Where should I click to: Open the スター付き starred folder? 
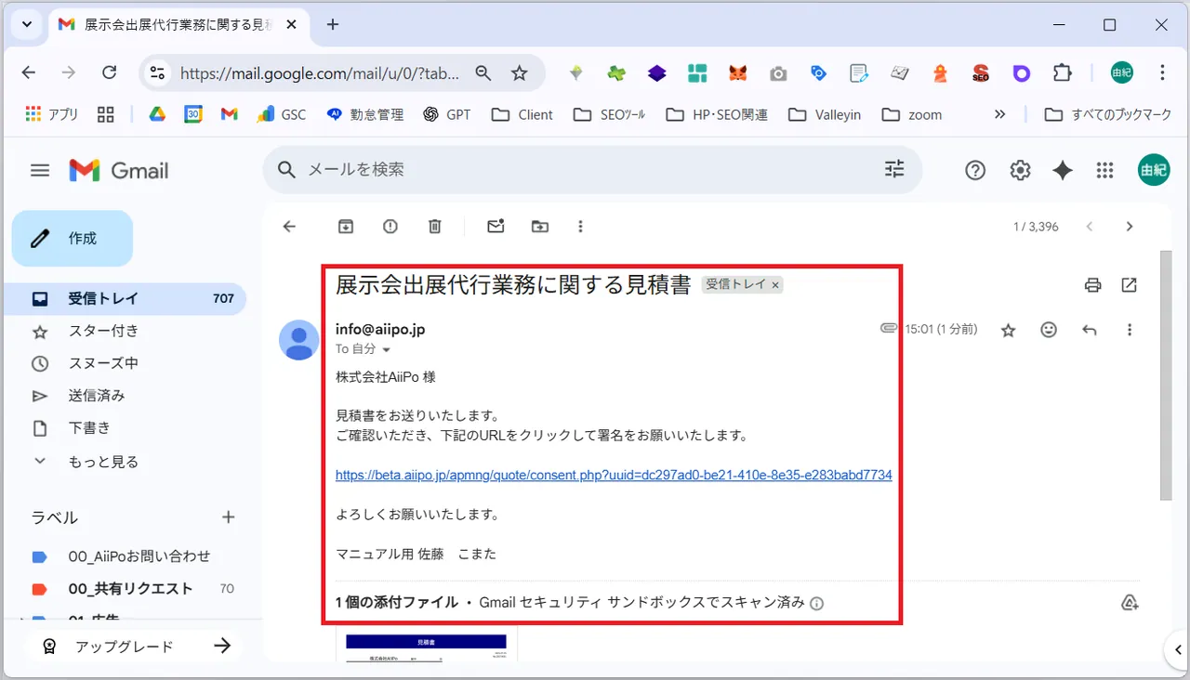(x=103, y=331)
